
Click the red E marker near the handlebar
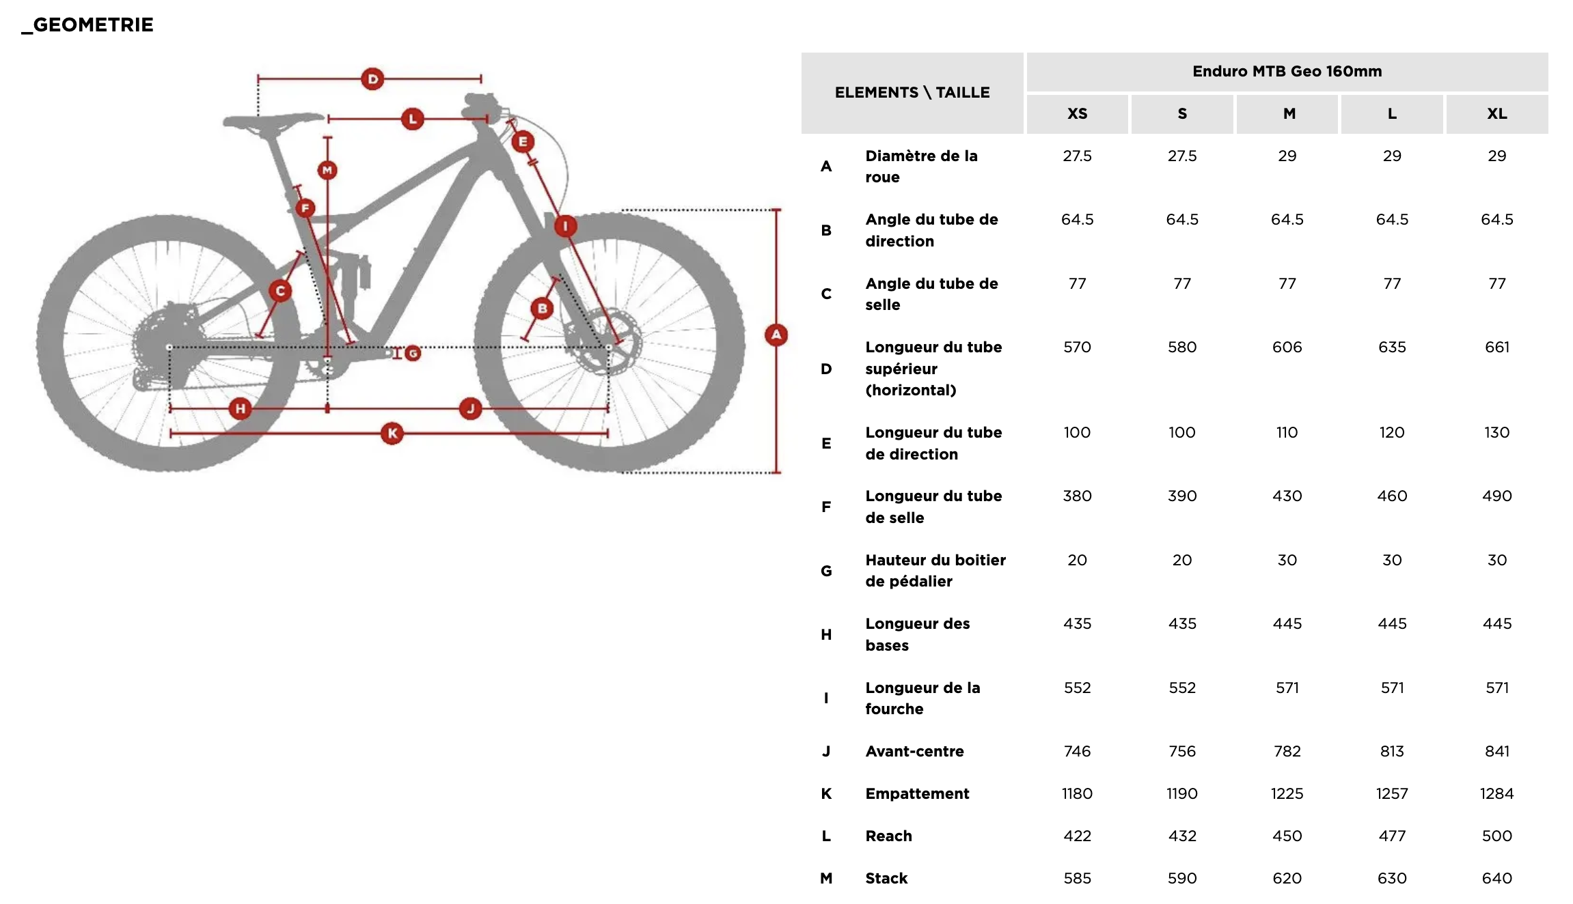click(x=523, y=142)
